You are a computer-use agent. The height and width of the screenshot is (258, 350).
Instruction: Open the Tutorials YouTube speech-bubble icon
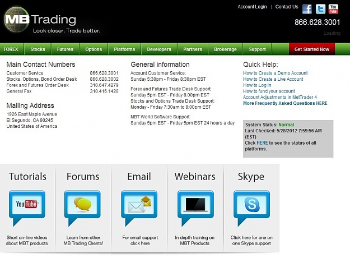(27, 208)
